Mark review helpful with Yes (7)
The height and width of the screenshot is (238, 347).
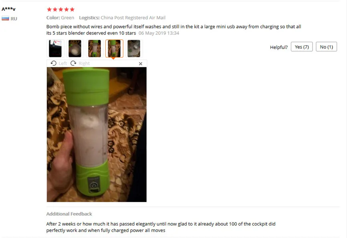click(302, 46)
